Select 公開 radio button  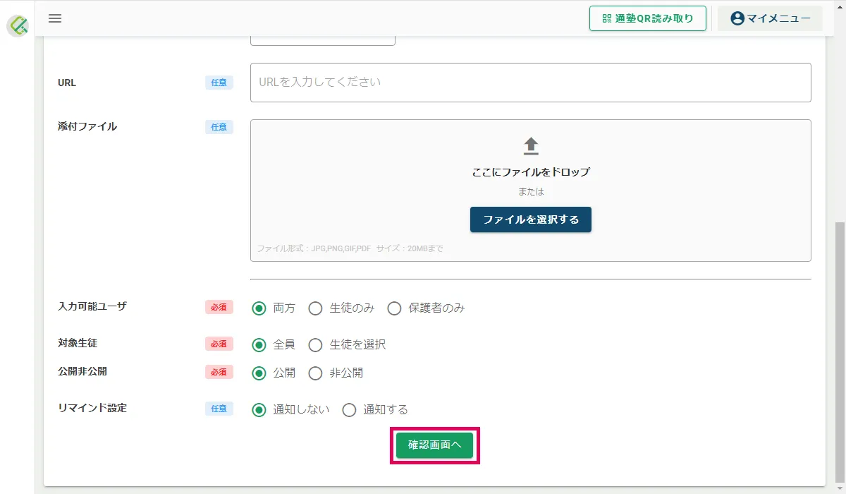tap(259, 373)
